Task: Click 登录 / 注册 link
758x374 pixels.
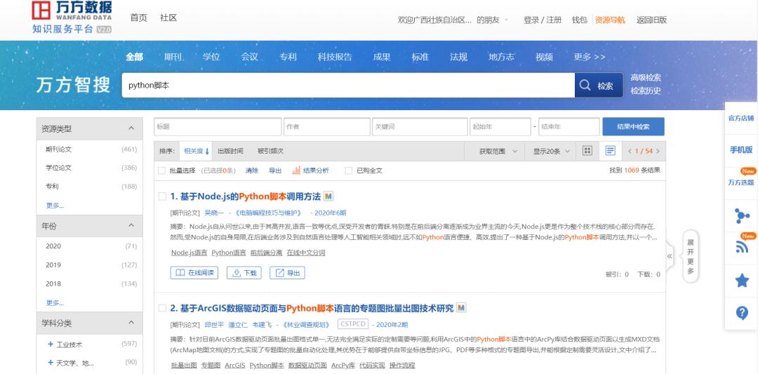Action: tap(543, 20)
